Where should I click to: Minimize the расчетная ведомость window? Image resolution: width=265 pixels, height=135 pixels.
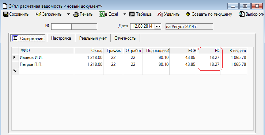coord(234,6)
